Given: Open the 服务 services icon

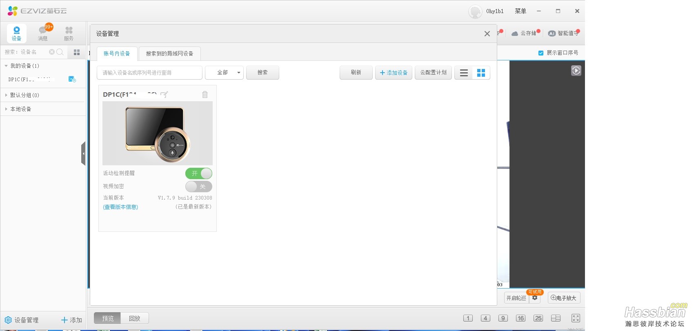Looking at the screenshot, I should point(69,33).
